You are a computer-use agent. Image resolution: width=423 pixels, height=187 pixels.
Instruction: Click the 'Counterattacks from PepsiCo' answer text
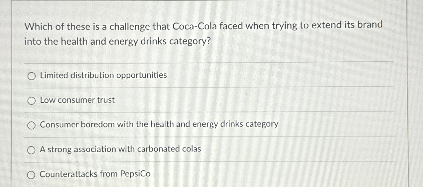[x=95, y=174]
